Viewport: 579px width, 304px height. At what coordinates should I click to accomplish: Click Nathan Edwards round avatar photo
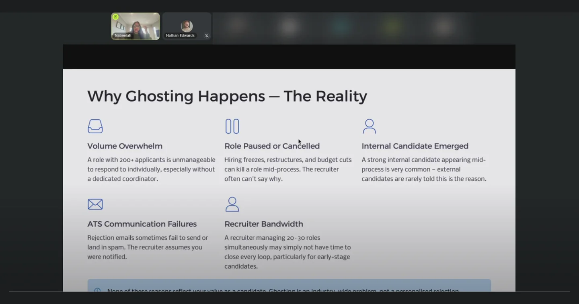(187, 26)
